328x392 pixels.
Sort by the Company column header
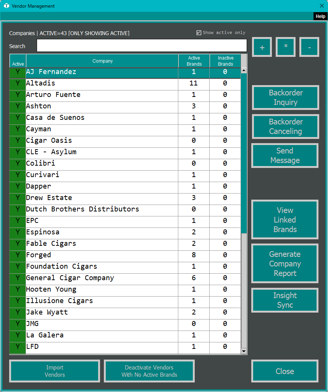(x=102, y=61)
